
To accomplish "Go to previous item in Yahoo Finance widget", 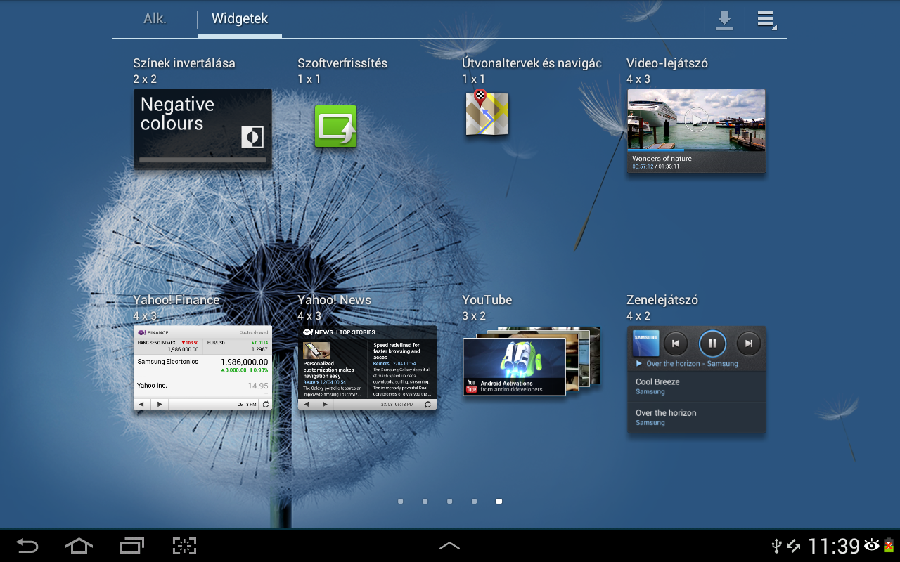I will [142, 404].
